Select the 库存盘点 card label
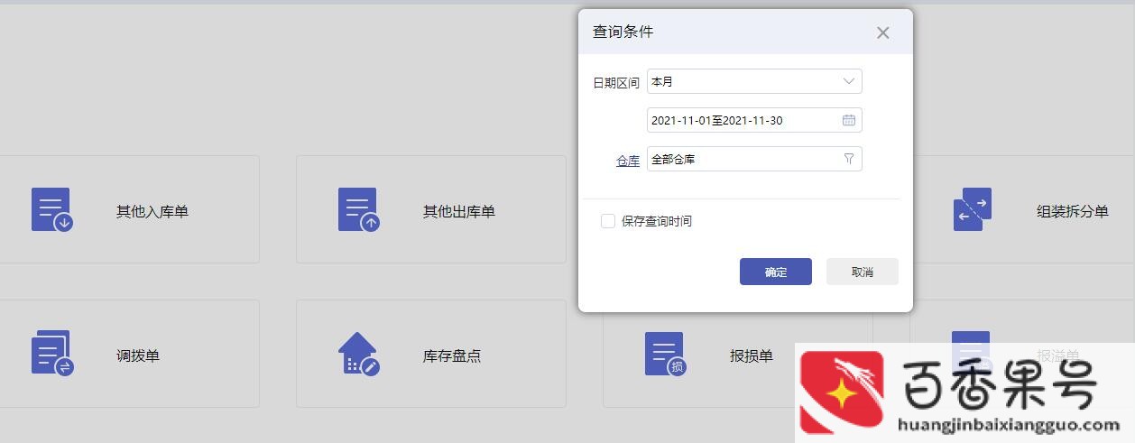This screenshot has width=1135, height=443. tap(452, 355)
